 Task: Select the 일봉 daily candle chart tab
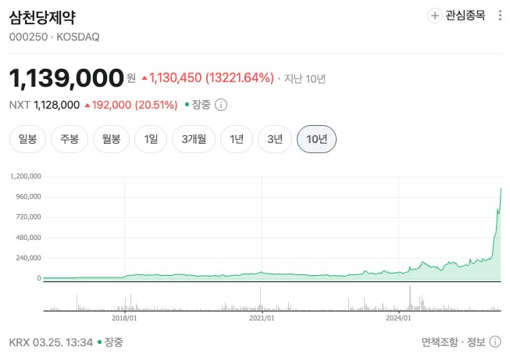(x=27, y=140)
